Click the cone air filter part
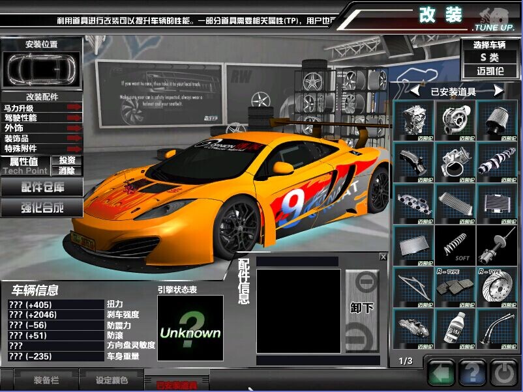 click(x=497, y=120)
